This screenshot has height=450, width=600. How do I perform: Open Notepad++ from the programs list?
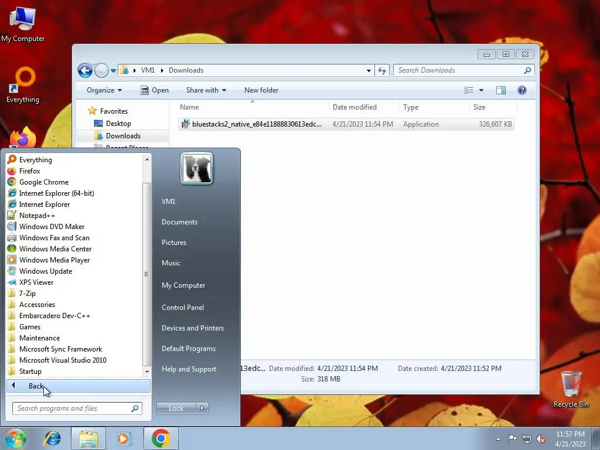click(37, 215)
